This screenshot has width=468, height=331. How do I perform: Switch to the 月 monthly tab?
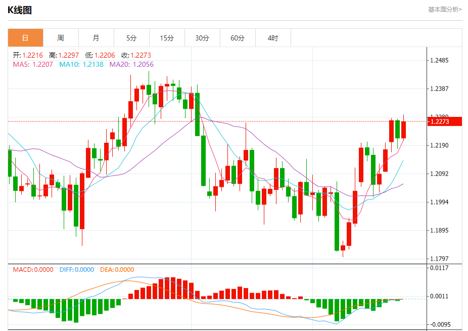(96, 38)
